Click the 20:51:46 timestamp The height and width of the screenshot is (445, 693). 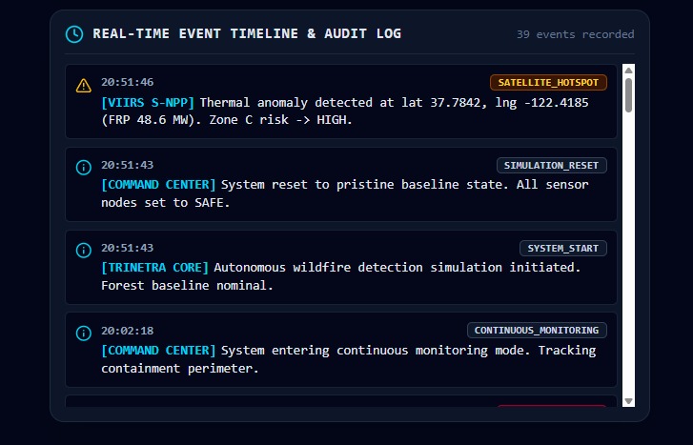click(128, 82)
